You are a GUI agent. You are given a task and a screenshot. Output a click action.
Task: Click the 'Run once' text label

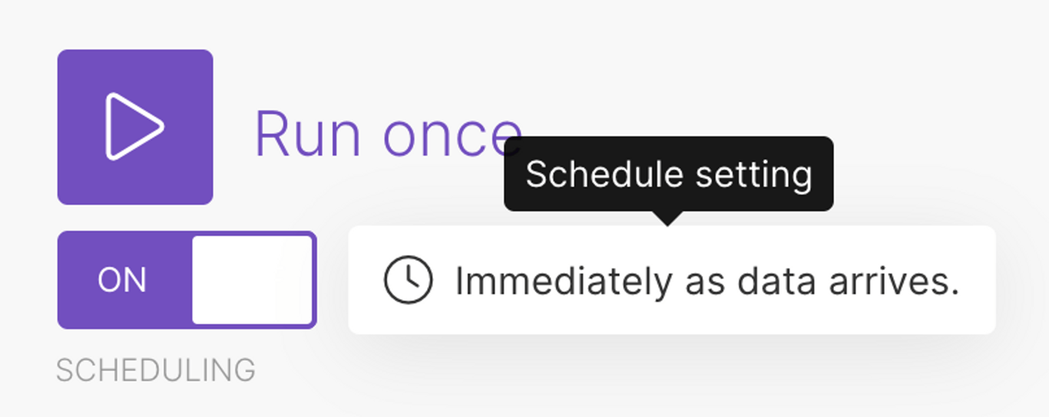coord(388,134)
